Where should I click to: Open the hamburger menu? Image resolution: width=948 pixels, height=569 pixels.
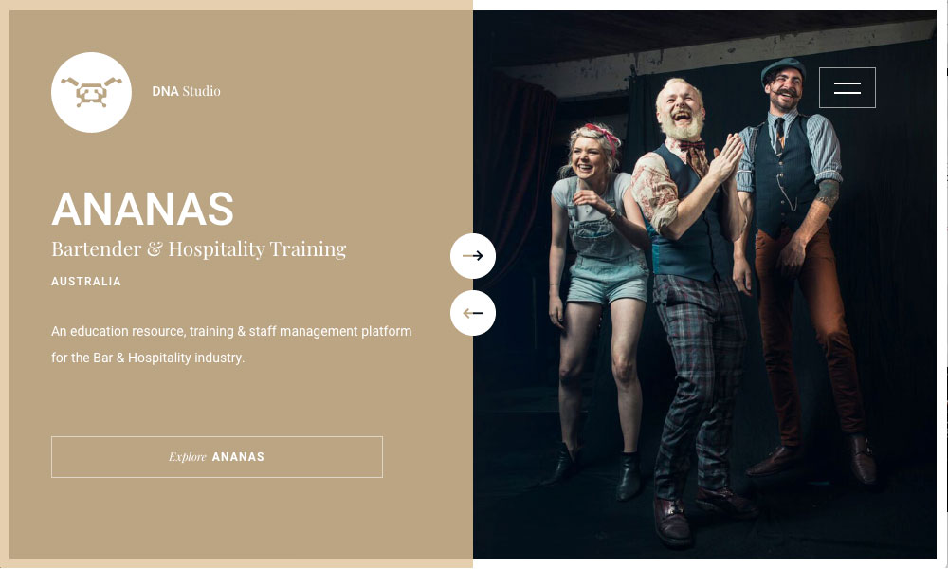(847, 87)
